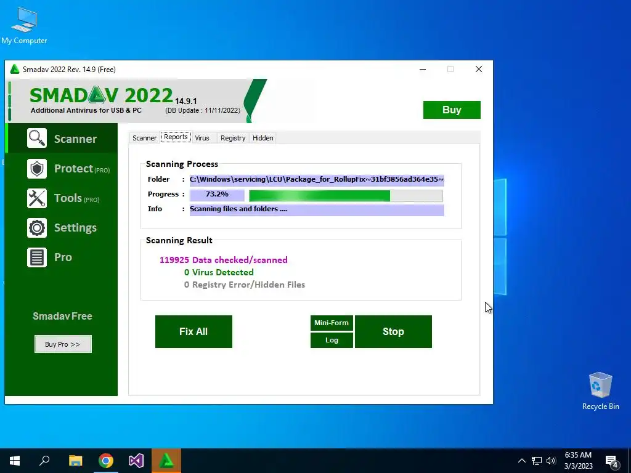Viewport: 631px width, 473px height.
Task: Open the Scanner sidebar section
Action: coord(62,139)
